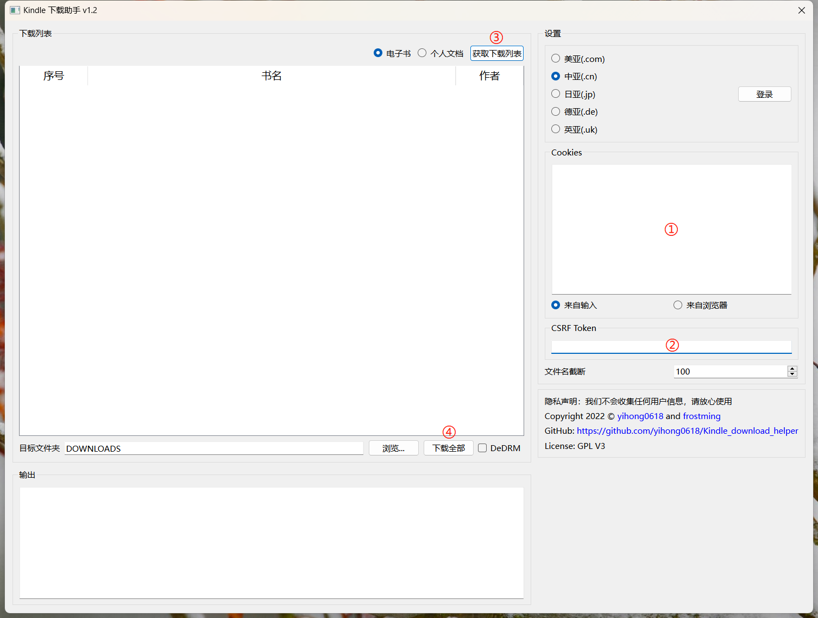
Task: Close the Kindle 下载助手 window
Action: (x=802, y=10)
